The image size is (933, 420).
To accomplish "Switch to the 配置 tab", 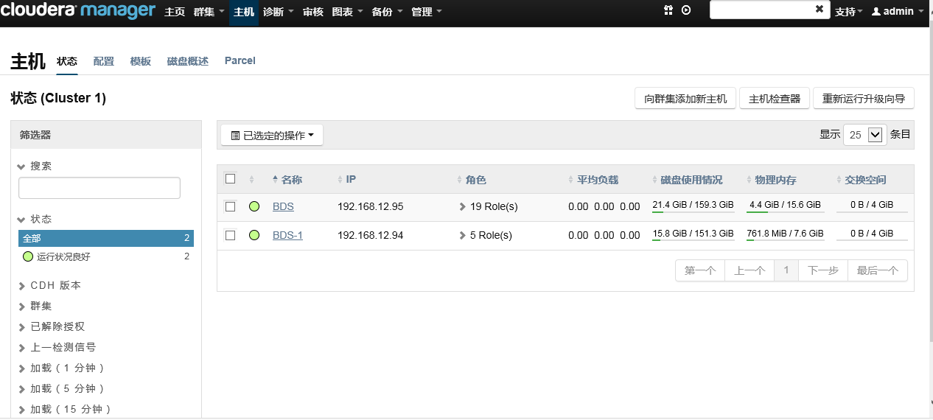I will [104, 61].
